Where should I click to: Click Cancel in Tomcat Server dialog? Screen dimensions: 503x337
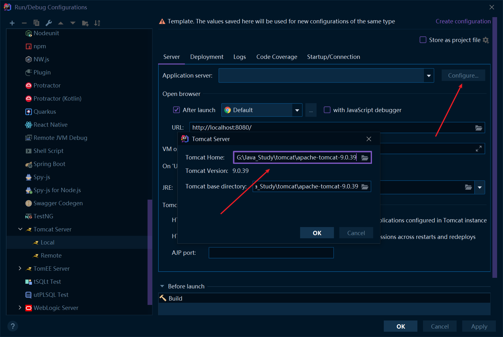356,233
